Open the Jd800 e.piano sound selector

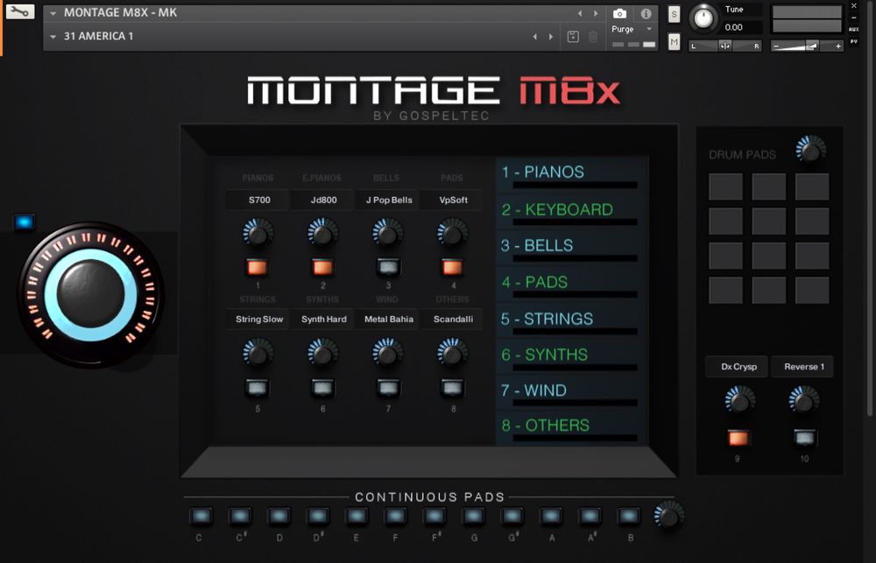[x=323, y=200]
